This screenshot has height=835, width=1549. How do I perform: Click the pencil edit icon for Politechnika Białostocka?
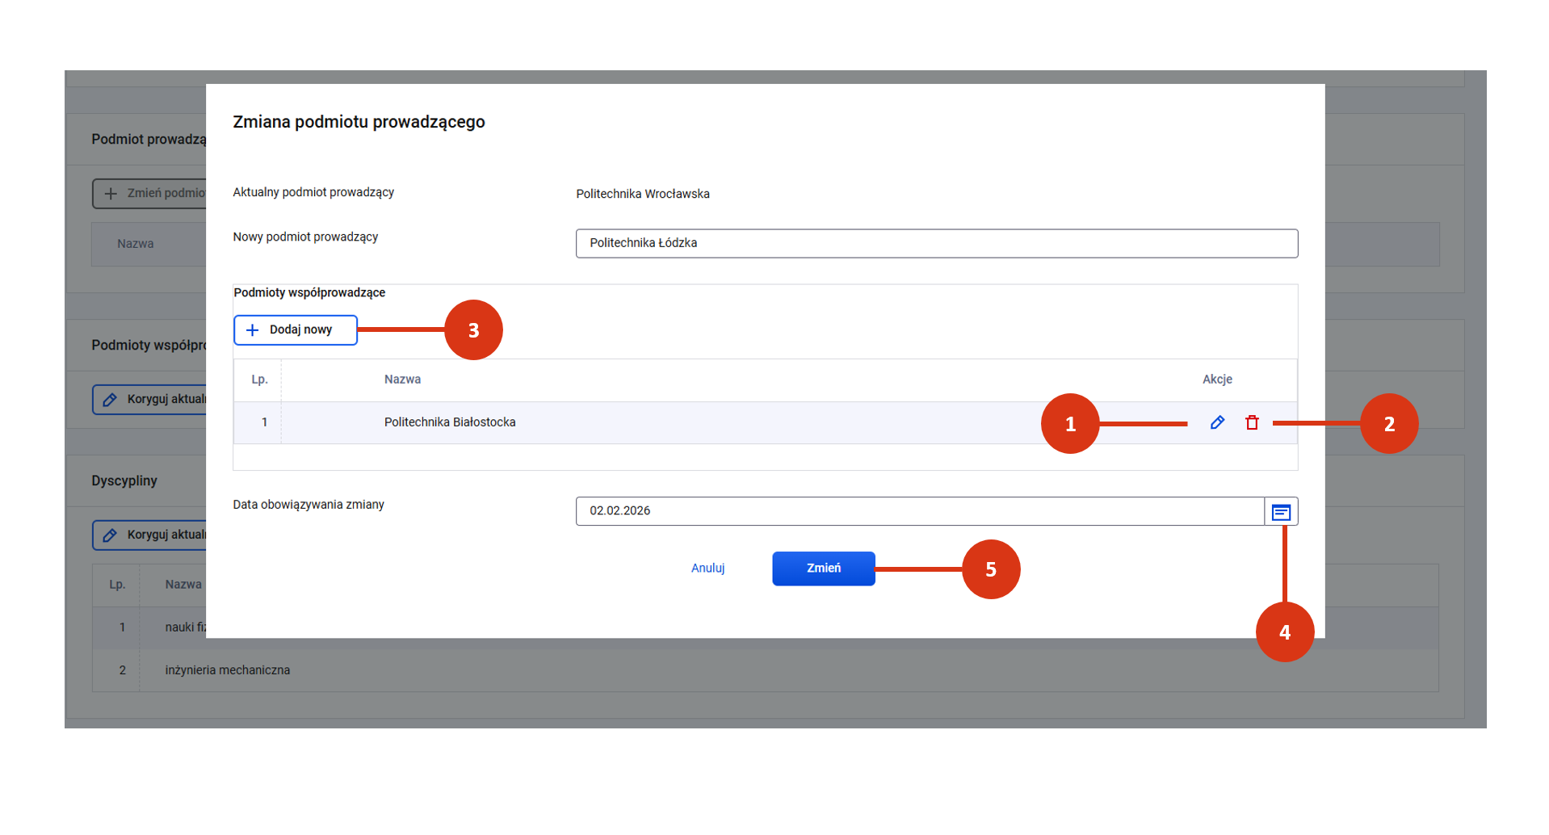1216,422
